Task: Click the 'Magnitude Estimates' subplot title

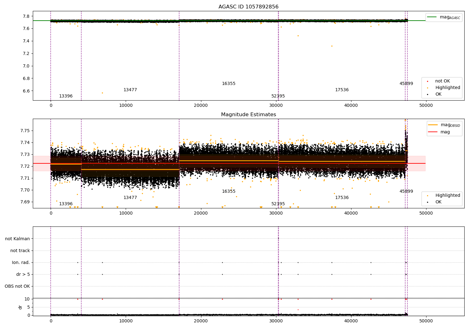Action: [248, 115]
